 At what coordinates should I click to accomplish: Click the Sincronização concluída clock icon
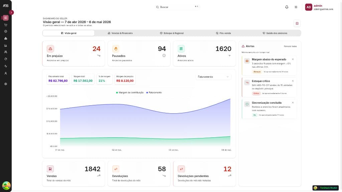[247, 104]
